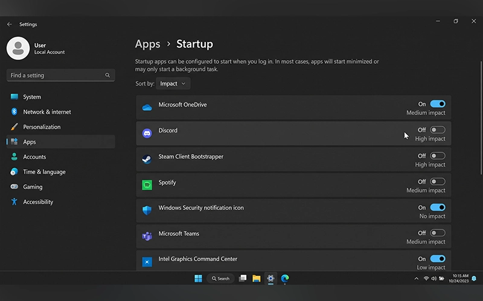Click the Find a setting search field
Viewport: 483px width, 301px height.
click(x=61, y=75)
